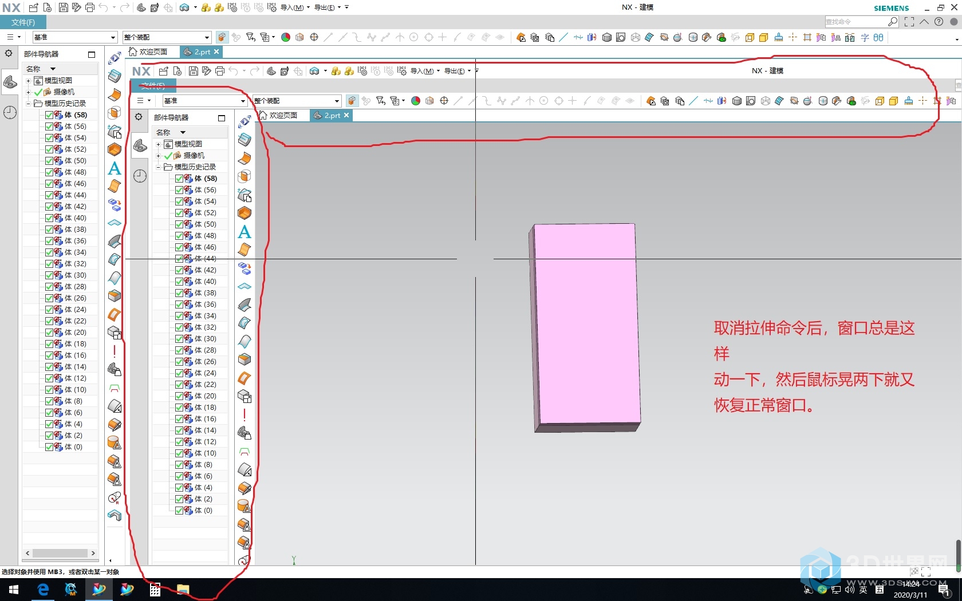Click the large blue A text tool in the outer left toolbar
Image resolution: width=962 pixels, height=601 pixels.
coord(115,168)
